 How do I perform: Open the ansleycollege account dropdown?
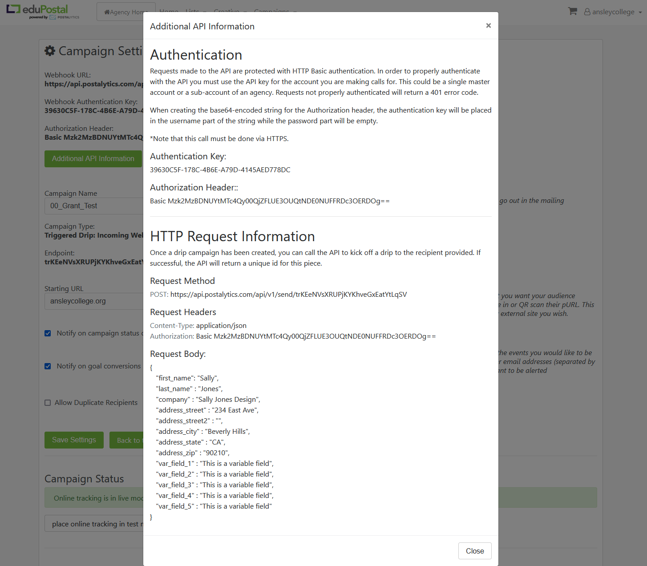click(x=613, y=12)
